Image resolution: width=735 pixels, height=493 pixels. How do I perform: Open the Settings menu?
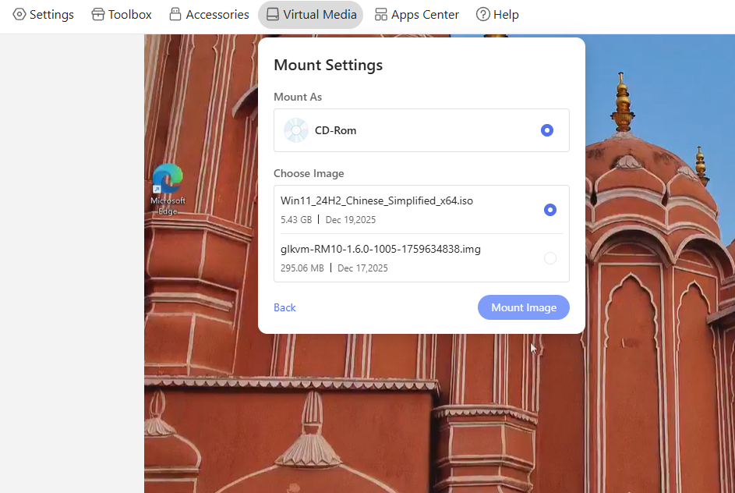[43, 14]
